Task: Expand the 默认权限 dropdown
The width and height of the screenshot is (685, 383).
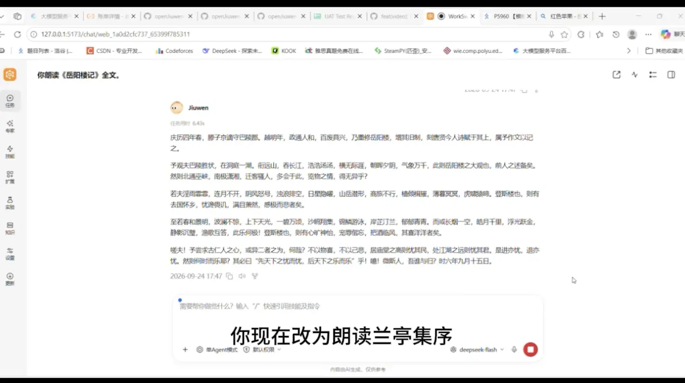Action: coord(262,349)
